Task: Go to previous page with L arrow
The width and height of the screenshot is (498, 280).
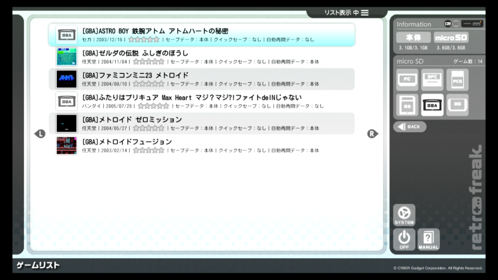Action: coord(40,134)
